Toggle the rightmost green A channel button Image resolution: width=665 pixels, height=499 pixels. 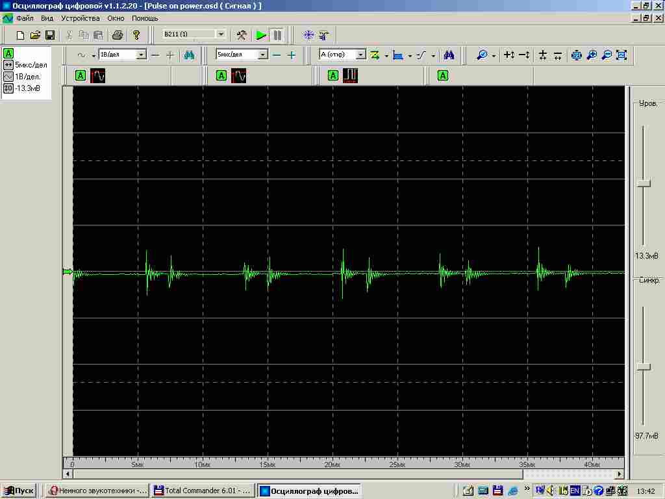pyautogui.click(x=443, y=76)
